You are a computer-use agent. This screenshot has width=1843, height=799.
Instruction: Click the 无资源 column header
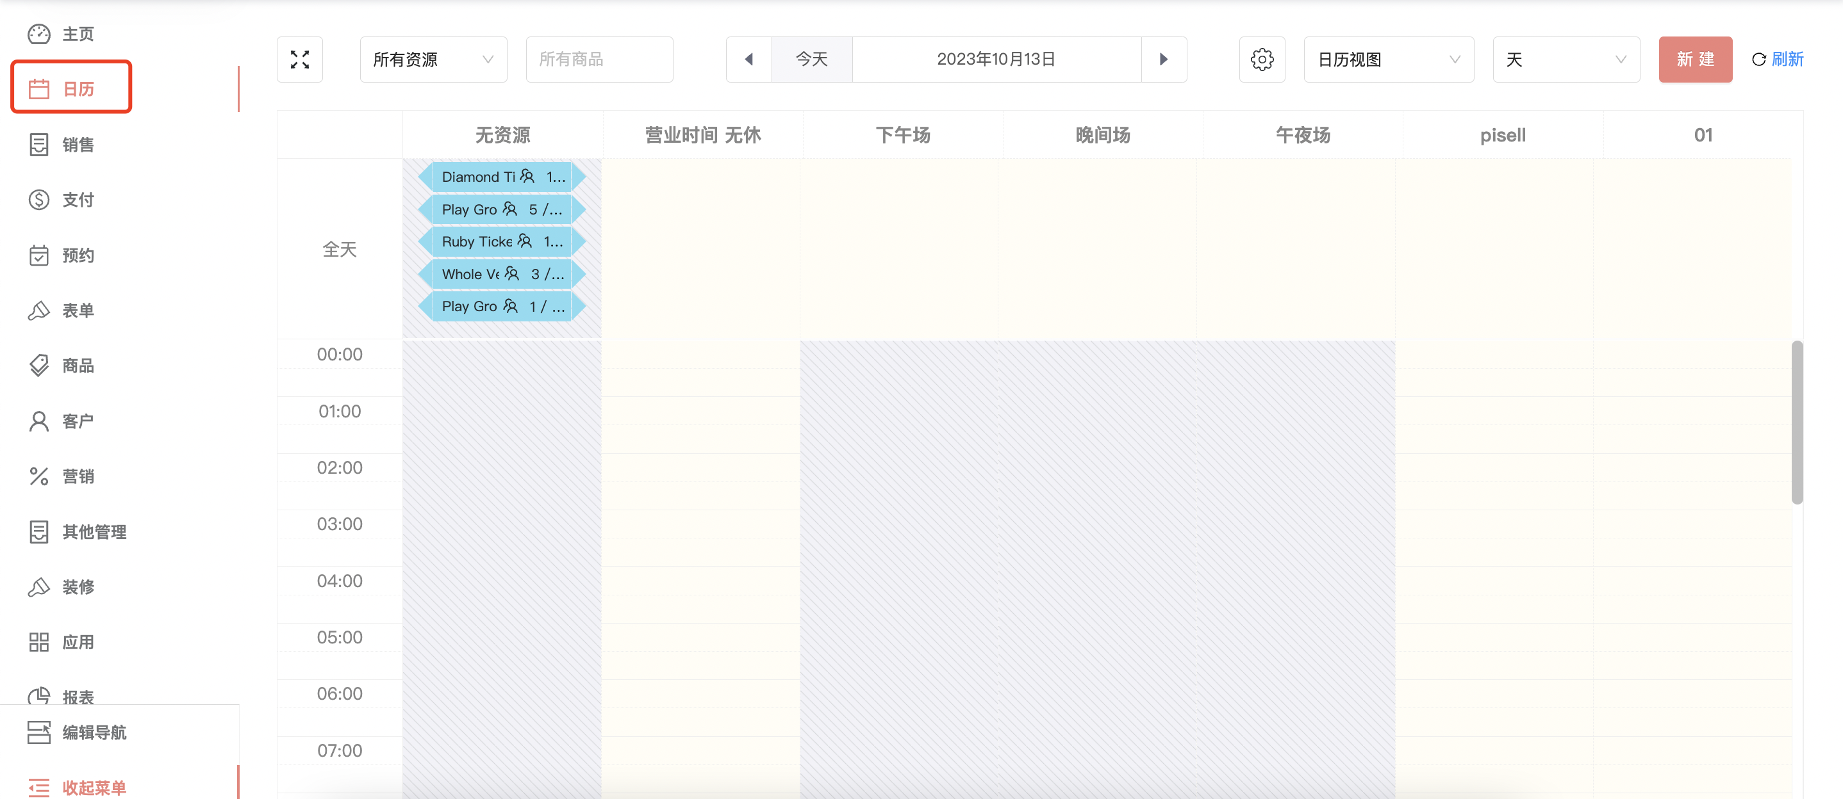(502, 135)
